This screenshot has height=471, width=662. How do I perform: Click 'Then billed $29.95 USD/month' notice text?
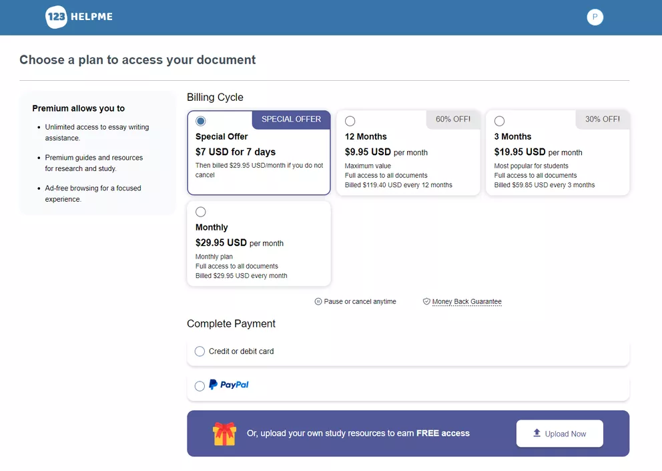(259, 170)
